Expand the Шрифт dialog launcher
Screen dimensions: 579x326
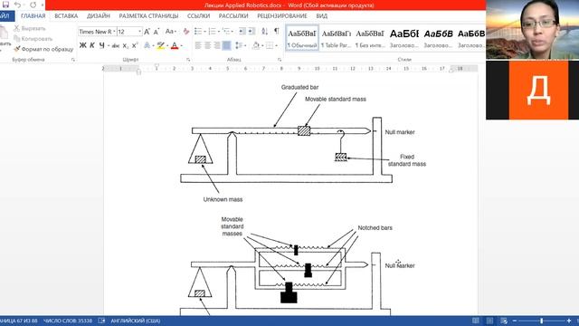[188, 60]
